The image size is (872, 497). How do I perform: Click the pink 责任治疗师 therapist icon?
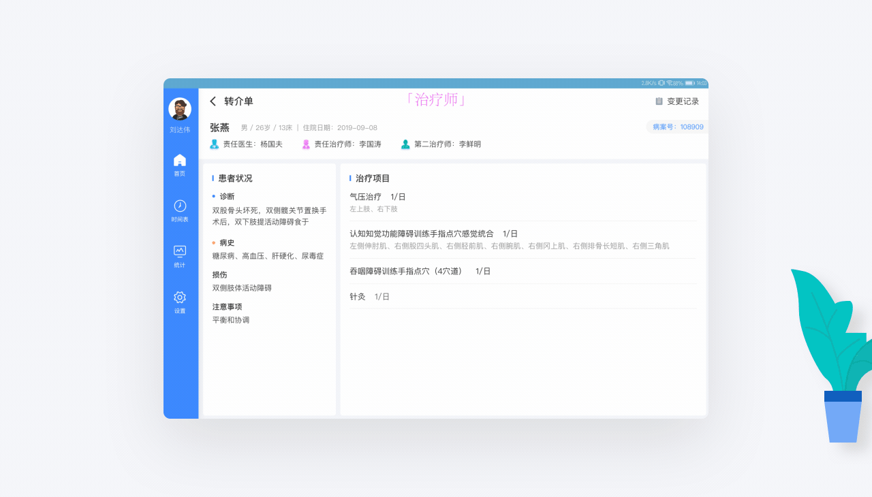pyautogui.click(x=306, y=144)
